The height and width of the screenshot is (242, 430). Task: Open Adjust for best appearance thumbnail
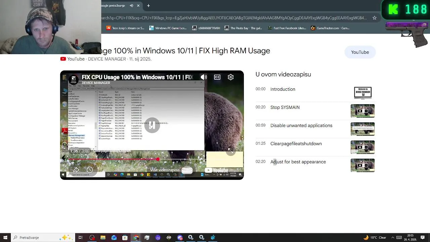[362, 165]
